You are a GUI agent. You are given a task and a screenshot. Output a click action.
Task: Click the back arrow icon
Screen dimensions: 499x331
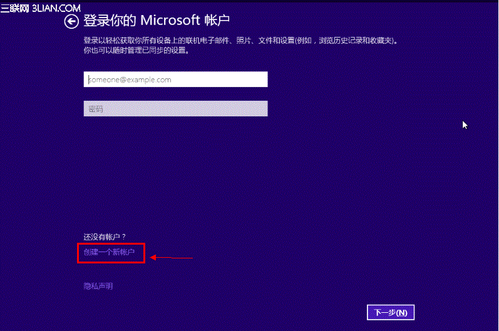[72, 22]
